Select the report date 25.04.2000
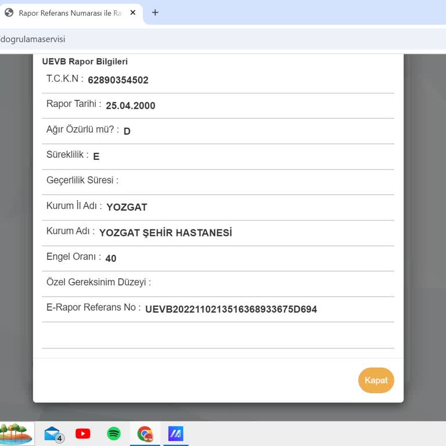446x446 pixels. pyautogui.click(x=131, y=106)
